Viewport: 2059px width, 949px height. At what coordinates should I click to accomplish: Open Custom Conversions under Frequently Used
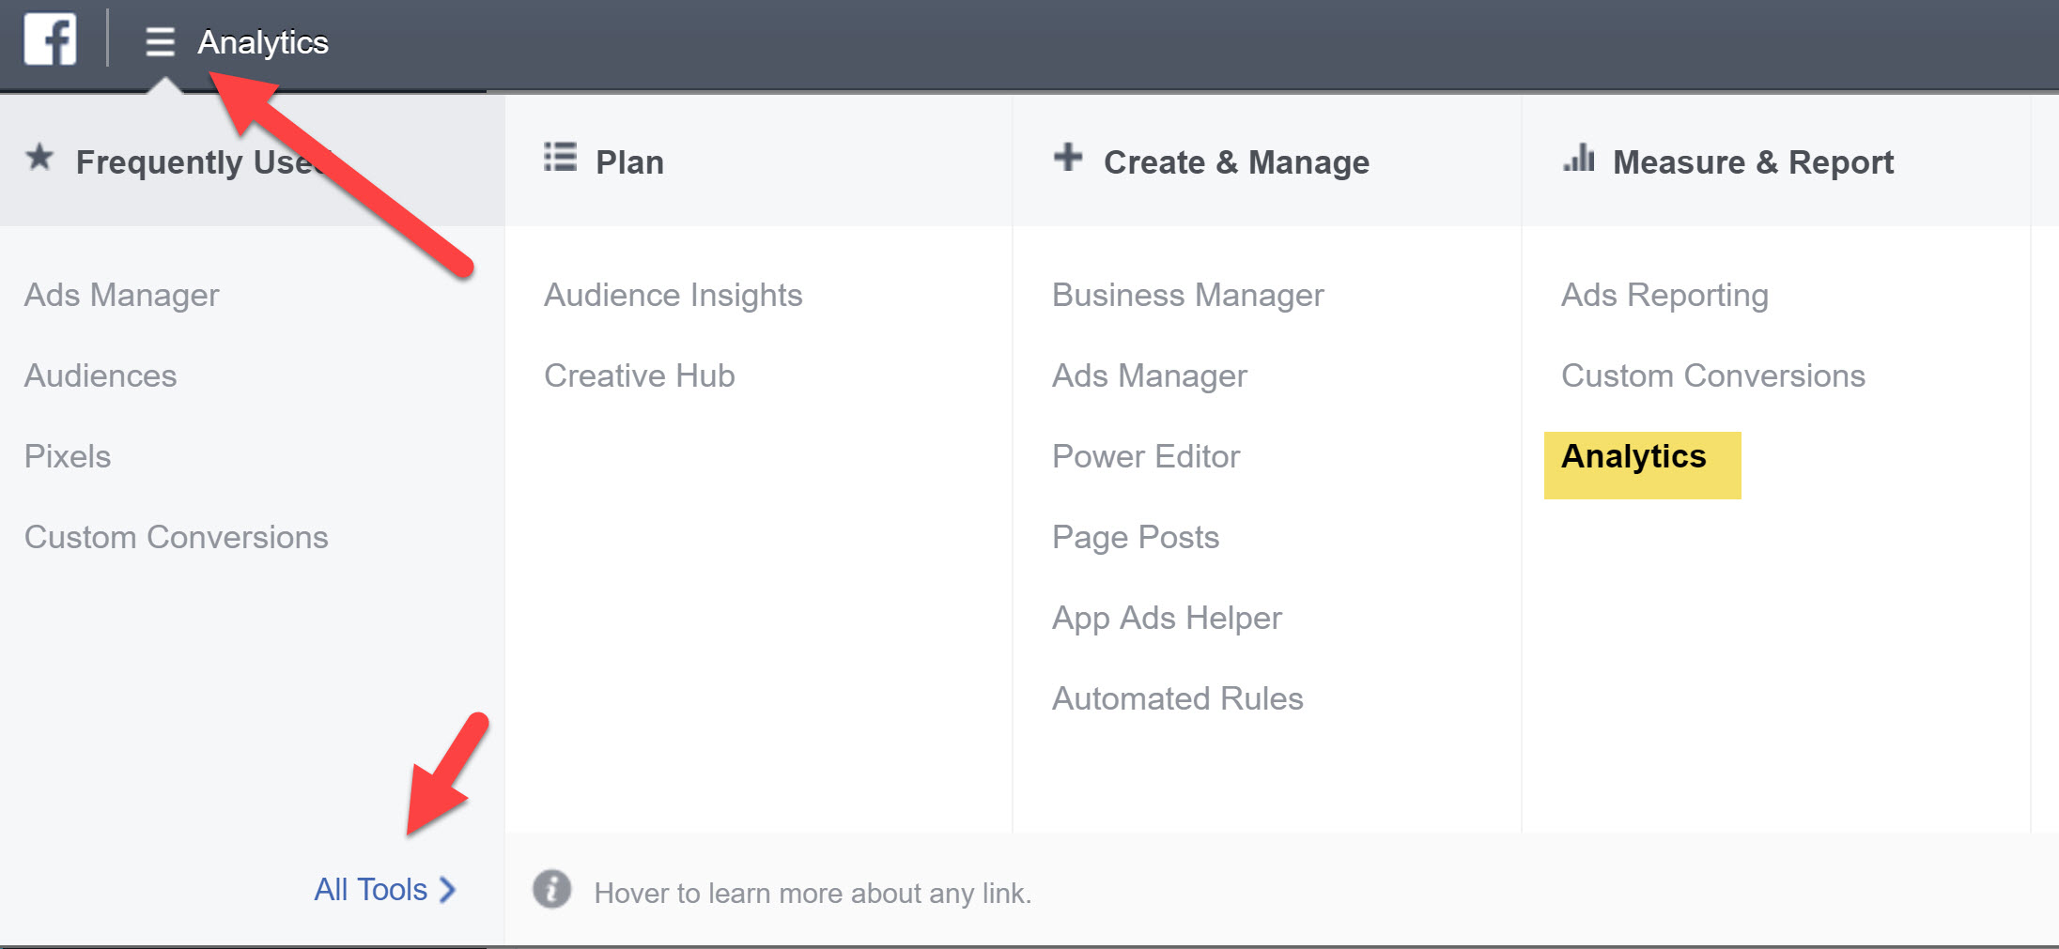[177, 537]
